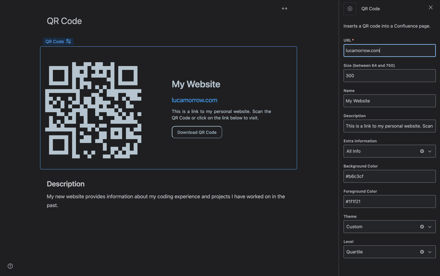The width and height of the screenshot is (440, 276).
Task: Click 'Inserts a QR code' panel description
Action: [387, 26]
